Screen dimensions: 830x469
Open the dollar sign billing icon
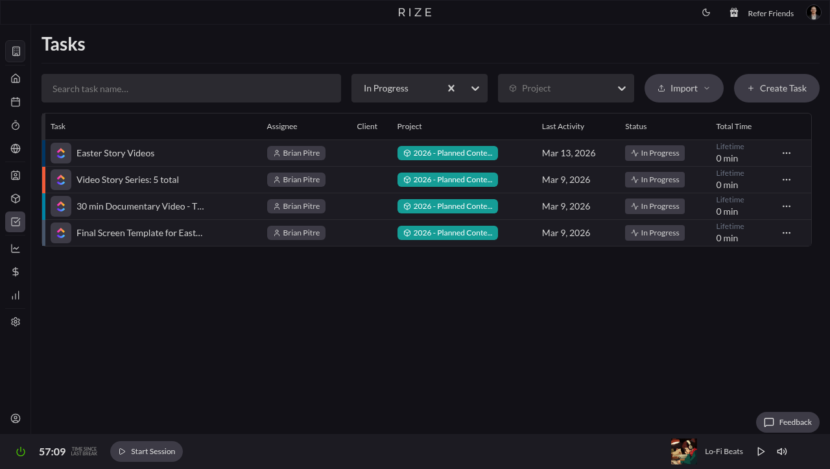16,272
